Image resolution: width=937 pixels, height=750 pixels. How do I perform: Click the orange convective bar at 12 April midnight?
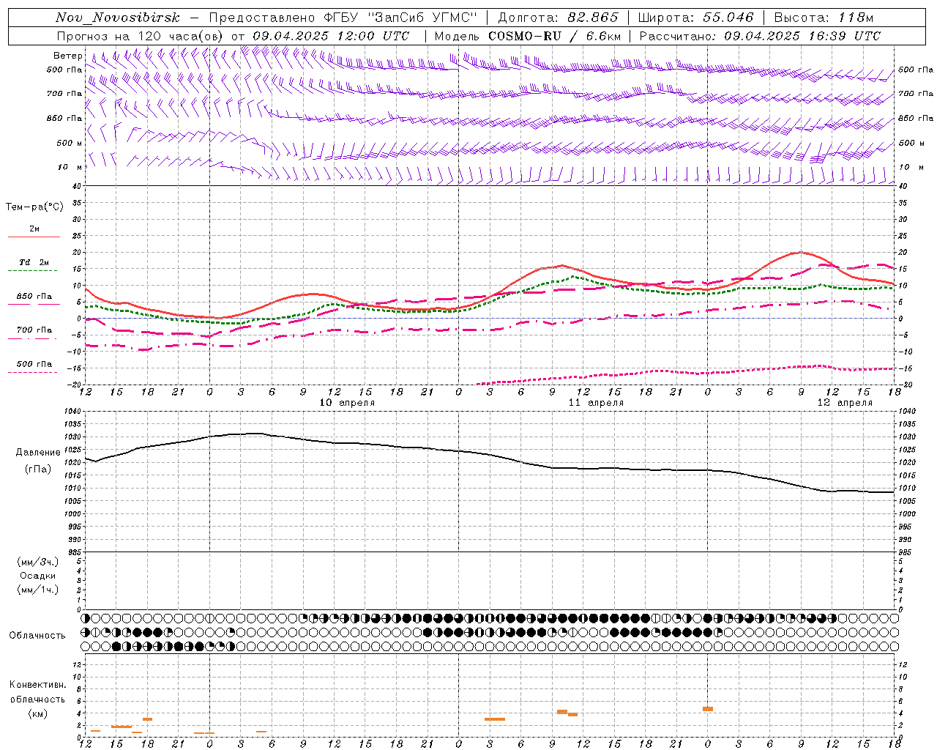coord(708,709)
